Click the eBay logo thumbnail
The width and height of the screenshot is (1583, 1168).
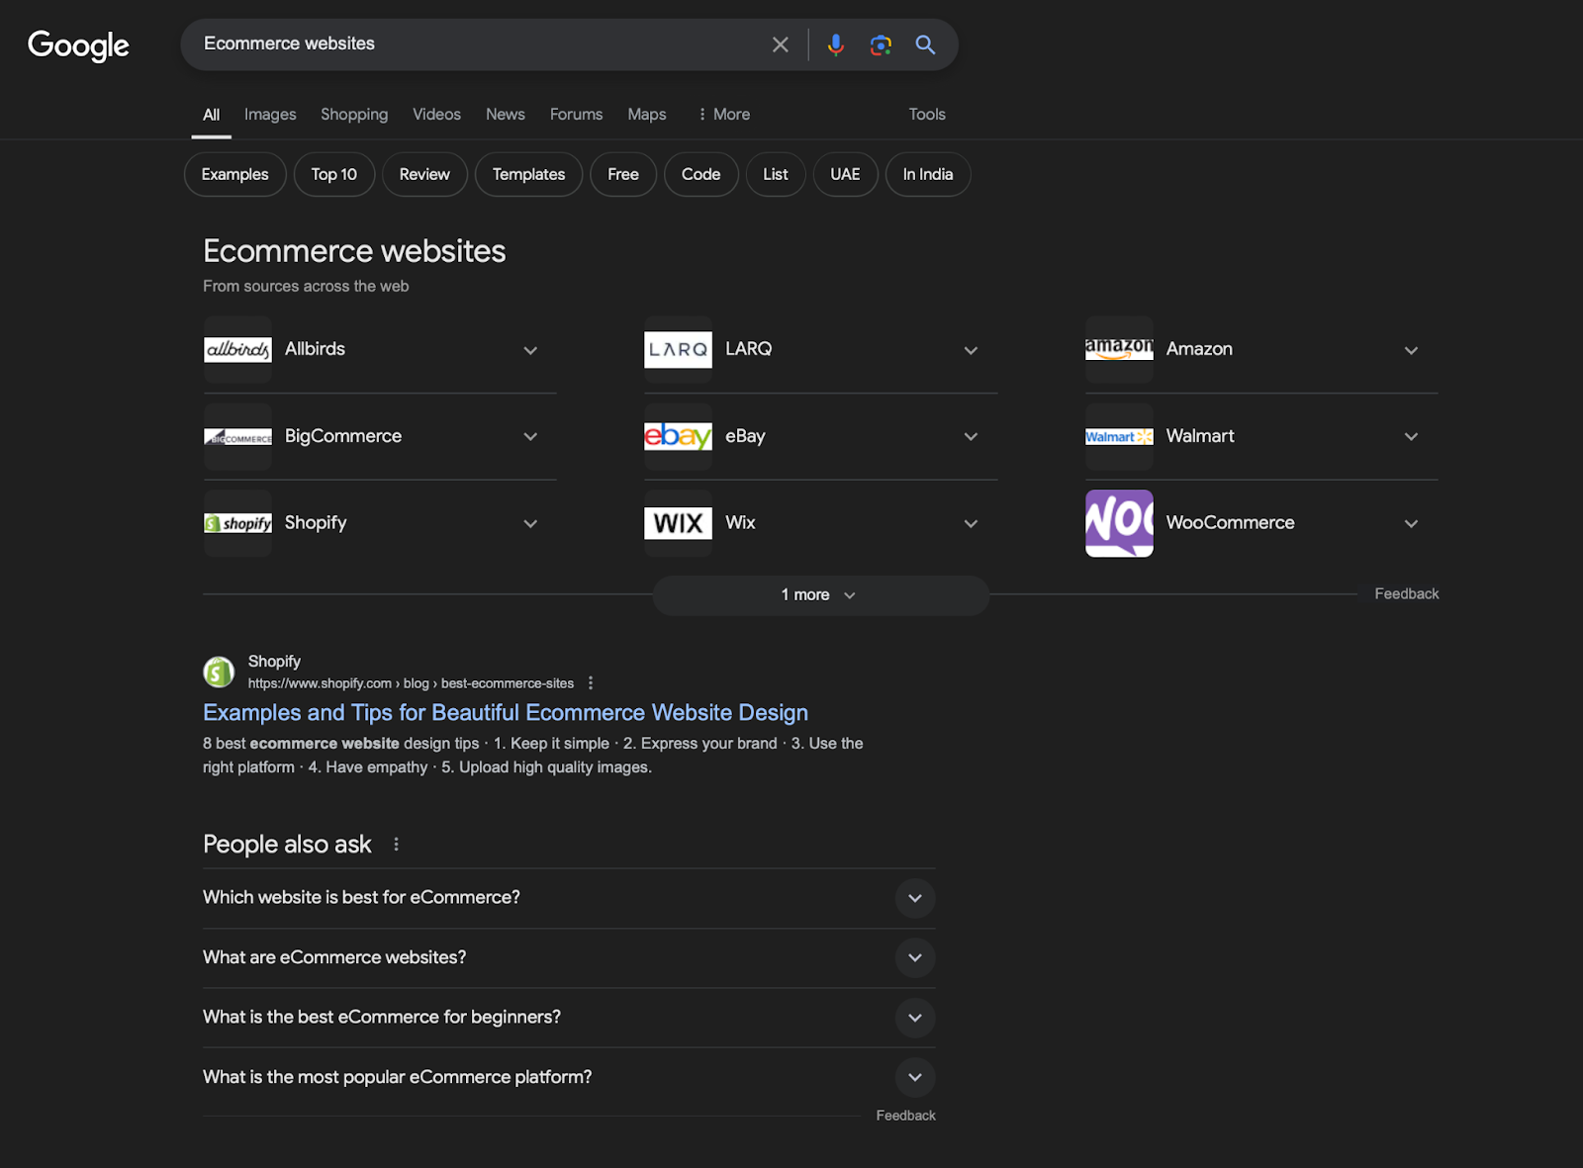pos(678,436)
